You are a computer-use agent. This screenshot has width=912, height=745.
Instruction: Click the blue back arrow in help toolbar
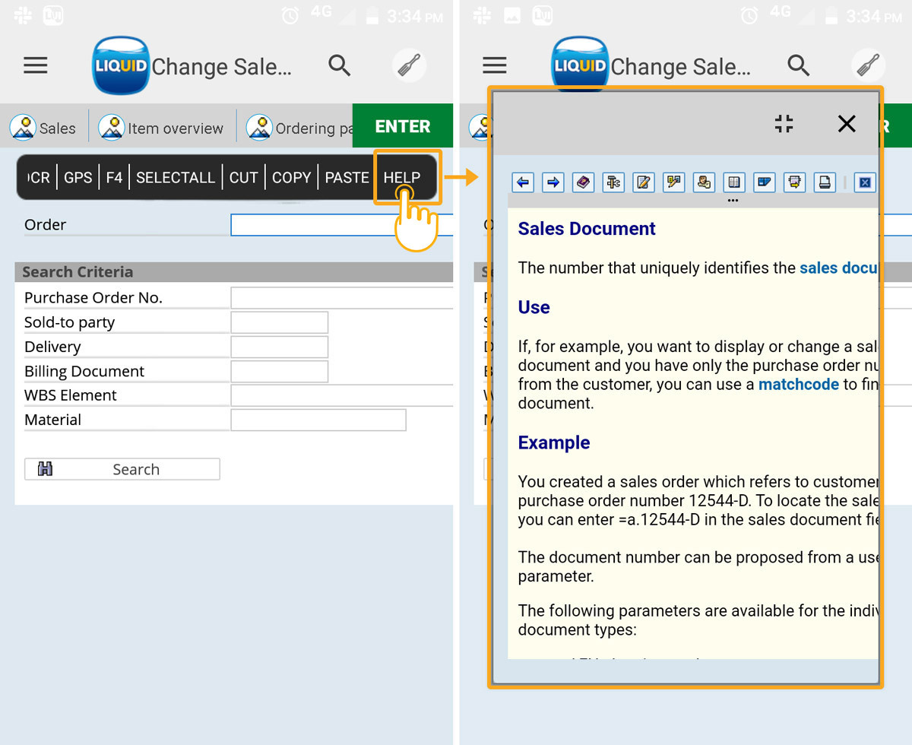(x=523, y=182)
